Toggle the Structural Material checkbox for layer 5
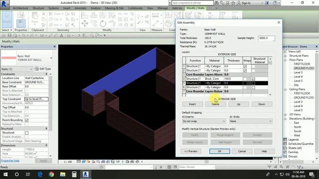Image resolution: width=319 pixels, height=179 pixels. 253,83
